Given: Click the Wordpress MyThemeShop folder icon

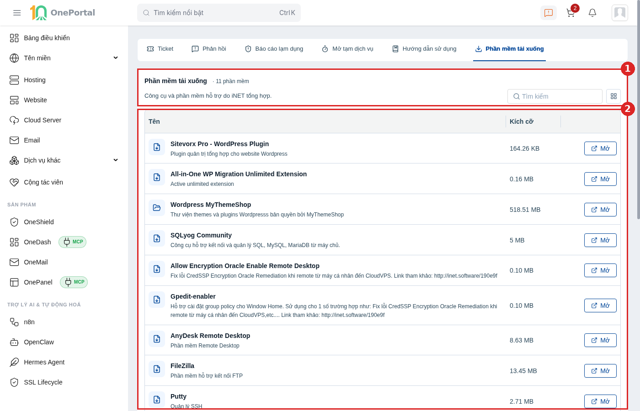Looking at the screenshot, I should 157,208.
